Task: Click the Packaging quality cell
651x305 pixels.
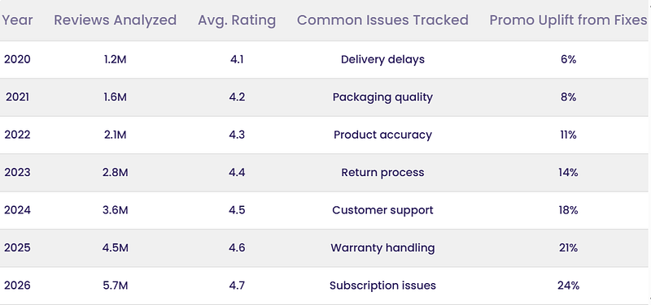Action: [x=382, y=97]
